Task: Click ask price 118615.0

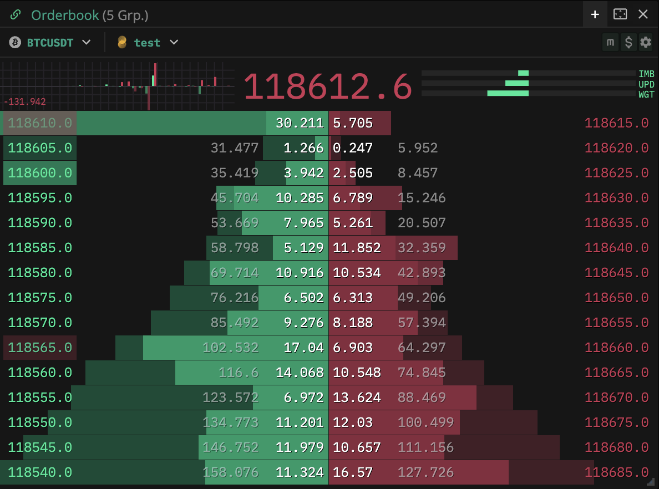Action: click(616, 123)
